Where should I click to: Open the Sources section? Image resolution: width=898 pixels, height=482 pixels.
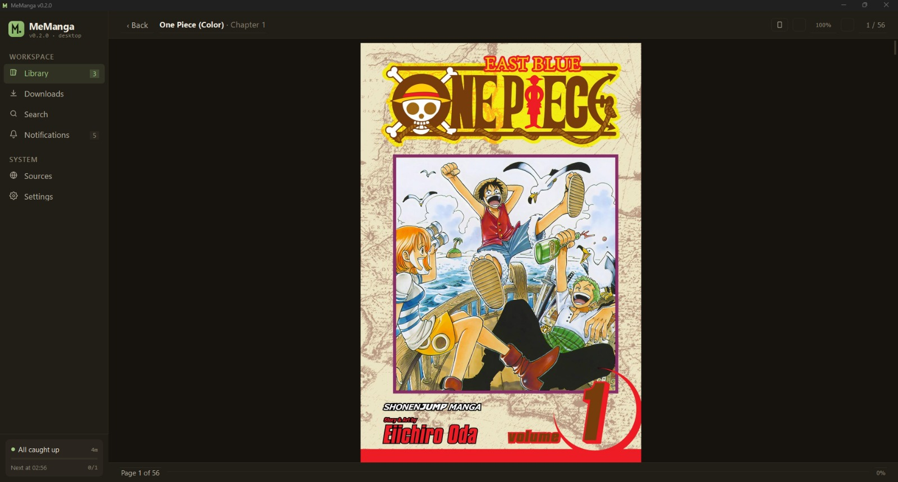(54, 176)
